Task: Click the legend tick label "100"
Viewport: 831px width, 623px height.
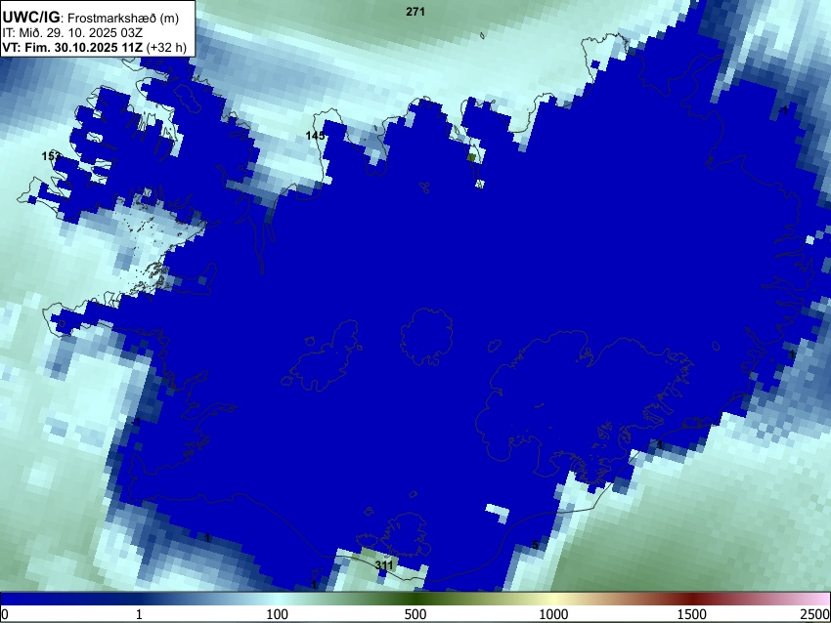Action: (x=277, y=614)
